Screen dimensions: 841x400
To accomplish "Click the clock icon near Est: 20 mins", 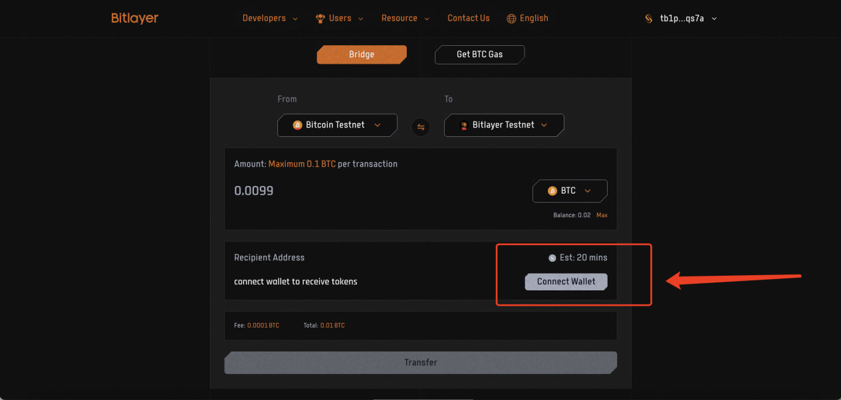I will (x=552, y=258).
